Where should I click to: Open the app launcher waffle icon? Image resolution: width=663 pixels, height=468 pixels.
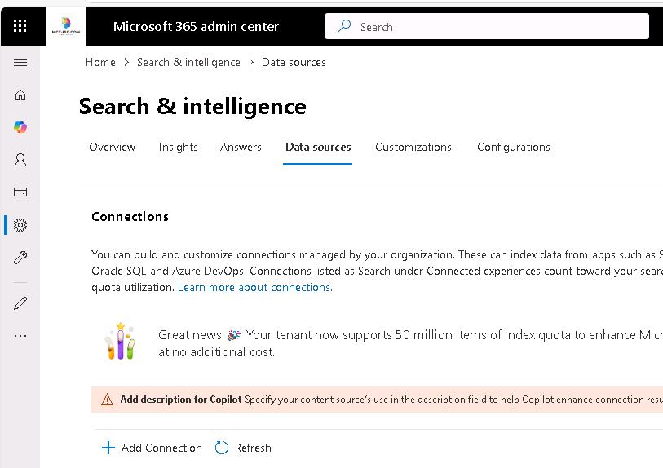(x=20, y=26)
